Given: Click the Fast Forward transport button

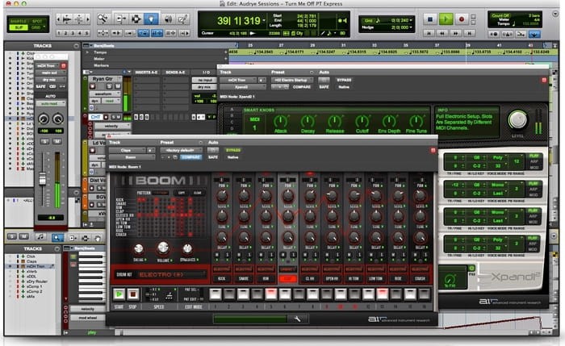Looking at the screenshot, I should pos(456,33).
